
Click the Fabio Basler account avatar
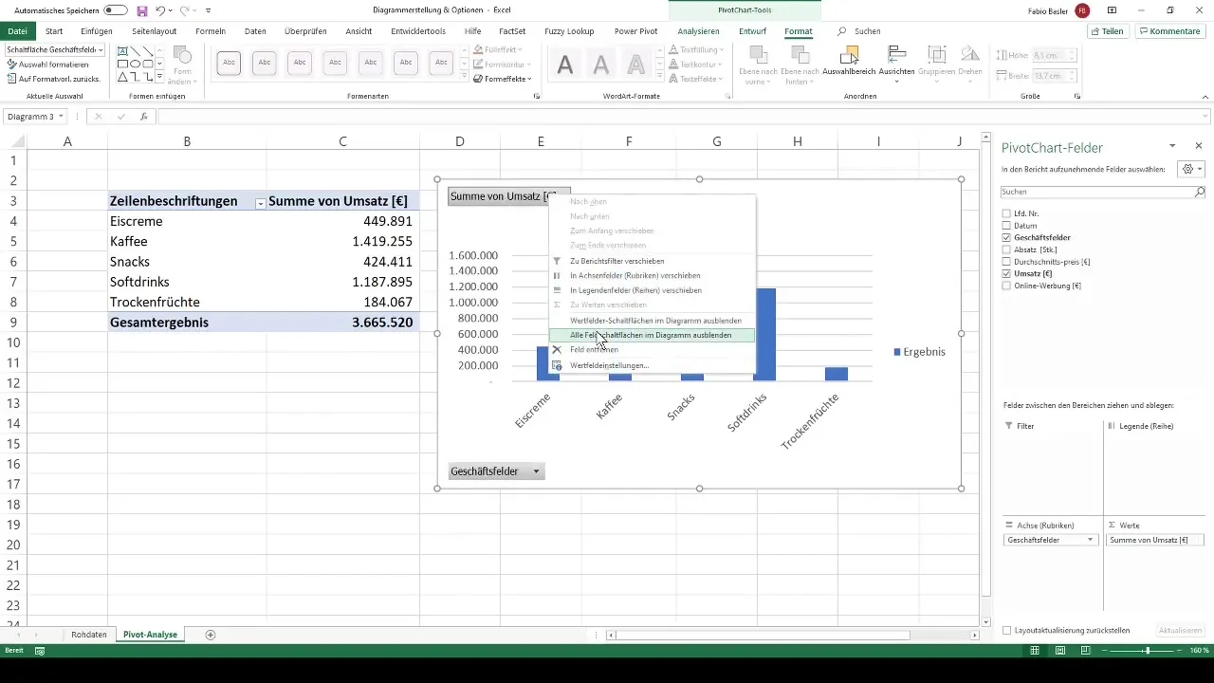(x=1082, y=10)
